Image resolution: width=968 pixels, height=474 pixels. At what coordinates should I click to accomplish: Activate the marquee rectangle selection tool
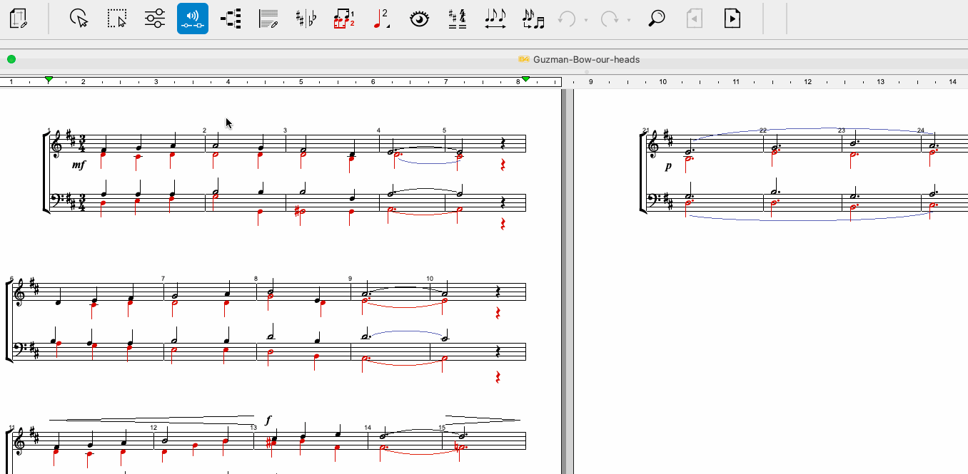[x=116, y=19]
